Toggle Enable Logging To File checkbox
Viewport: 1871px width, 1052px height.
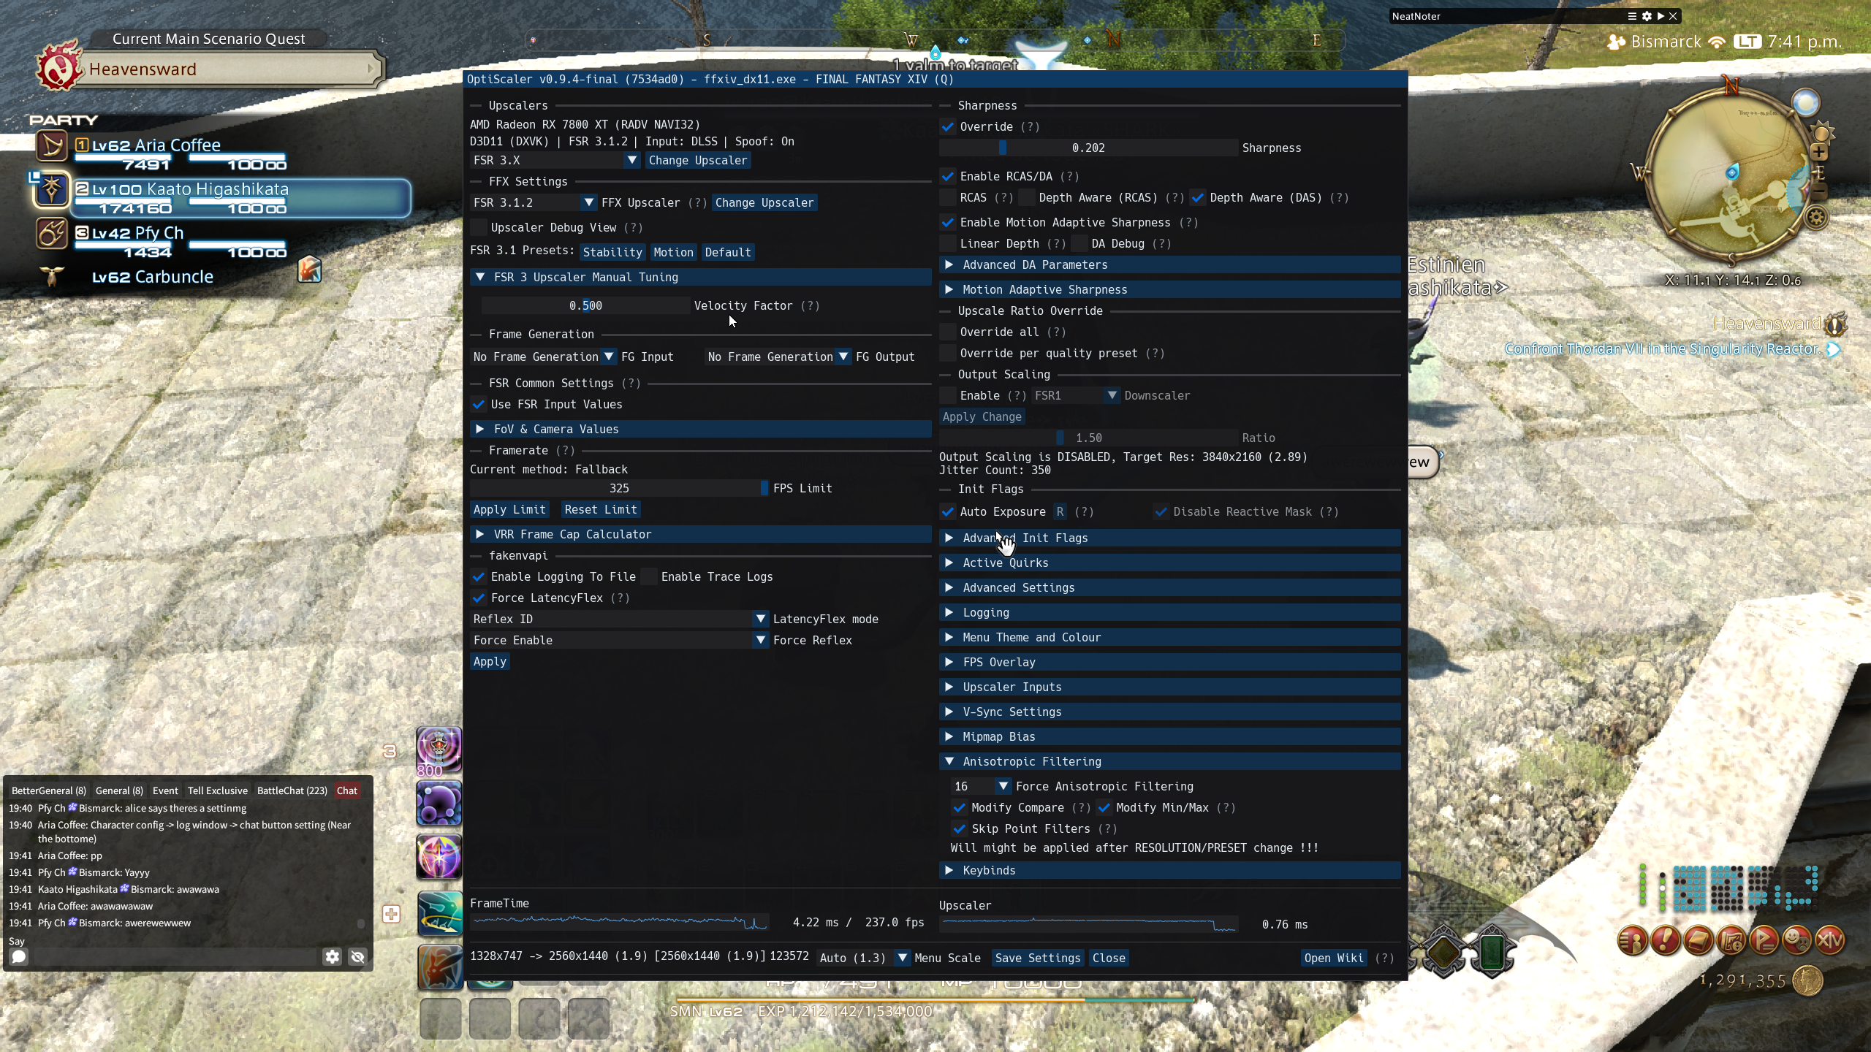pos(479,577)
